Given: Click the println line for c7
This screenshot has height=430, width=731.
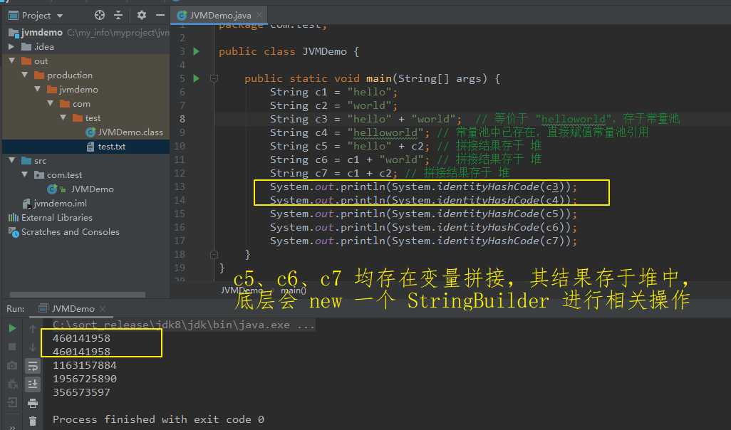Looking at the screenshot, I should click(423, 241).
